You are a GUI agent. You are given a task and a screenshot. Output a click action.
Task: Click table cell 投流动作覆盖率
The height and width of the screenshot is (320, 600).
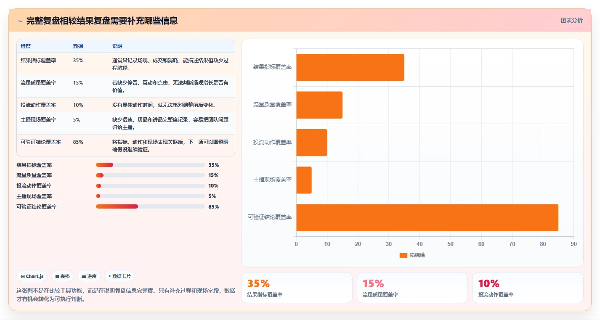point(38,105)
